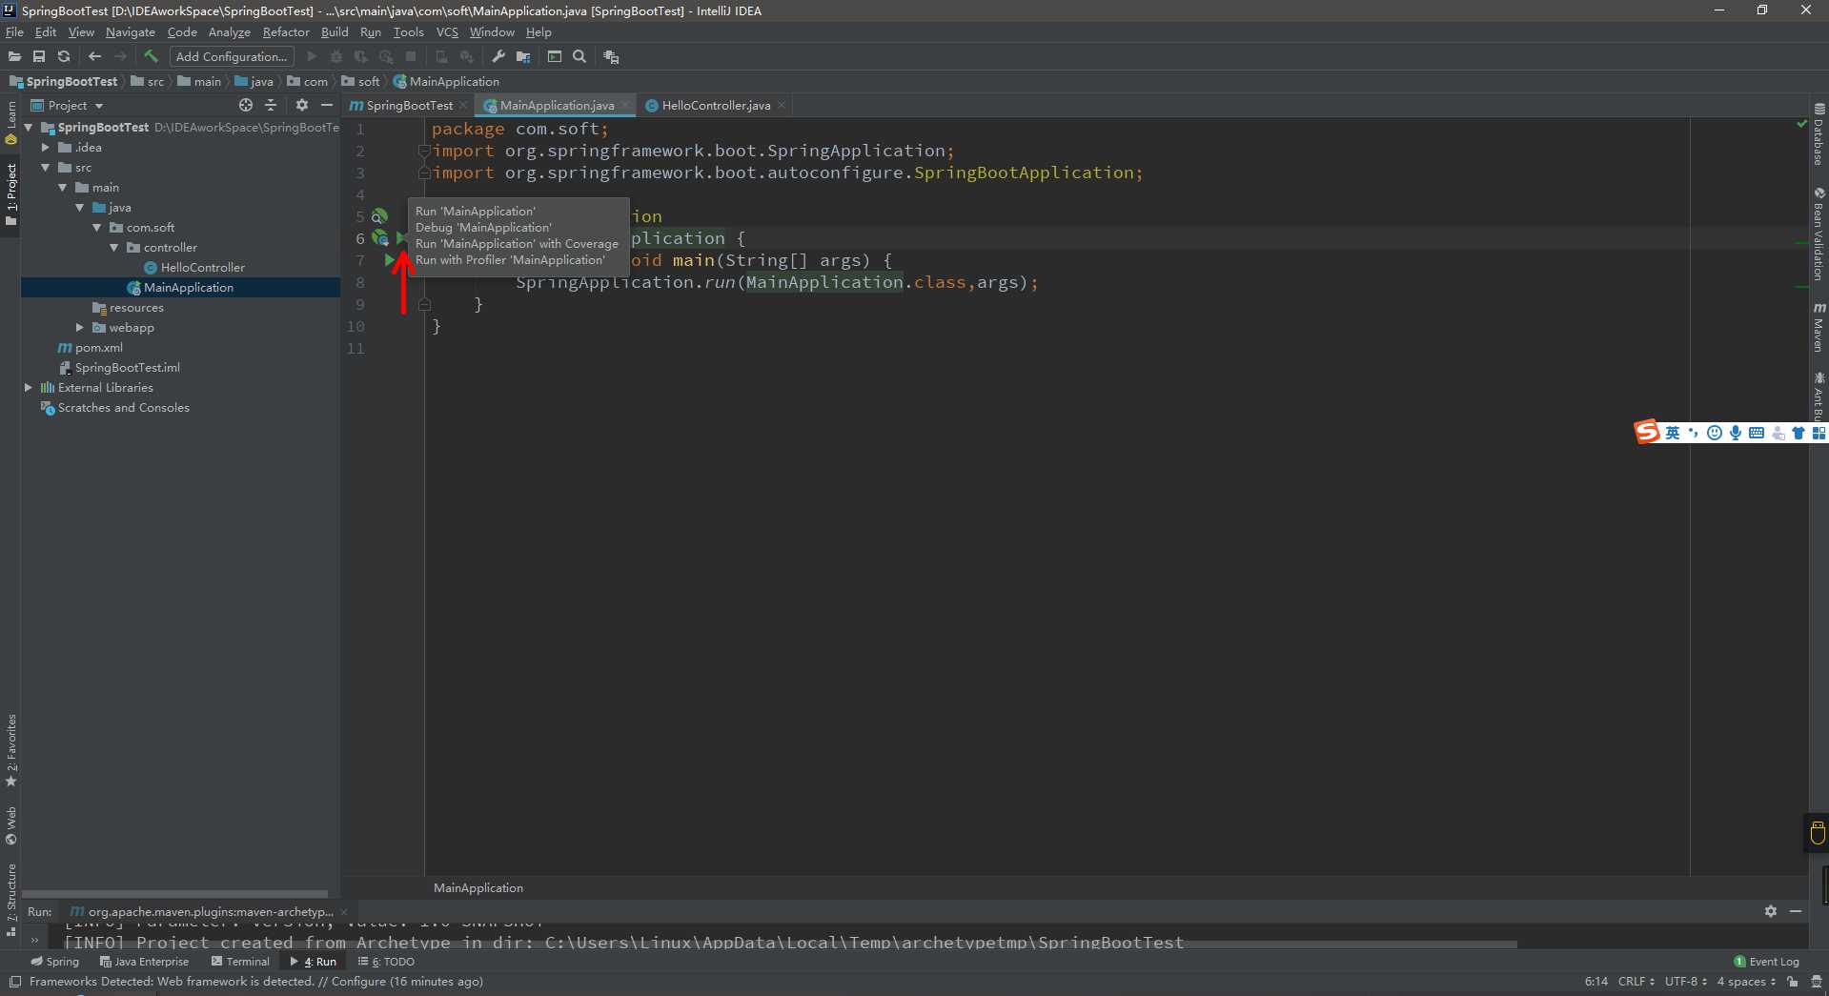Select pom.xml in project tree

[x=98, y=348]
